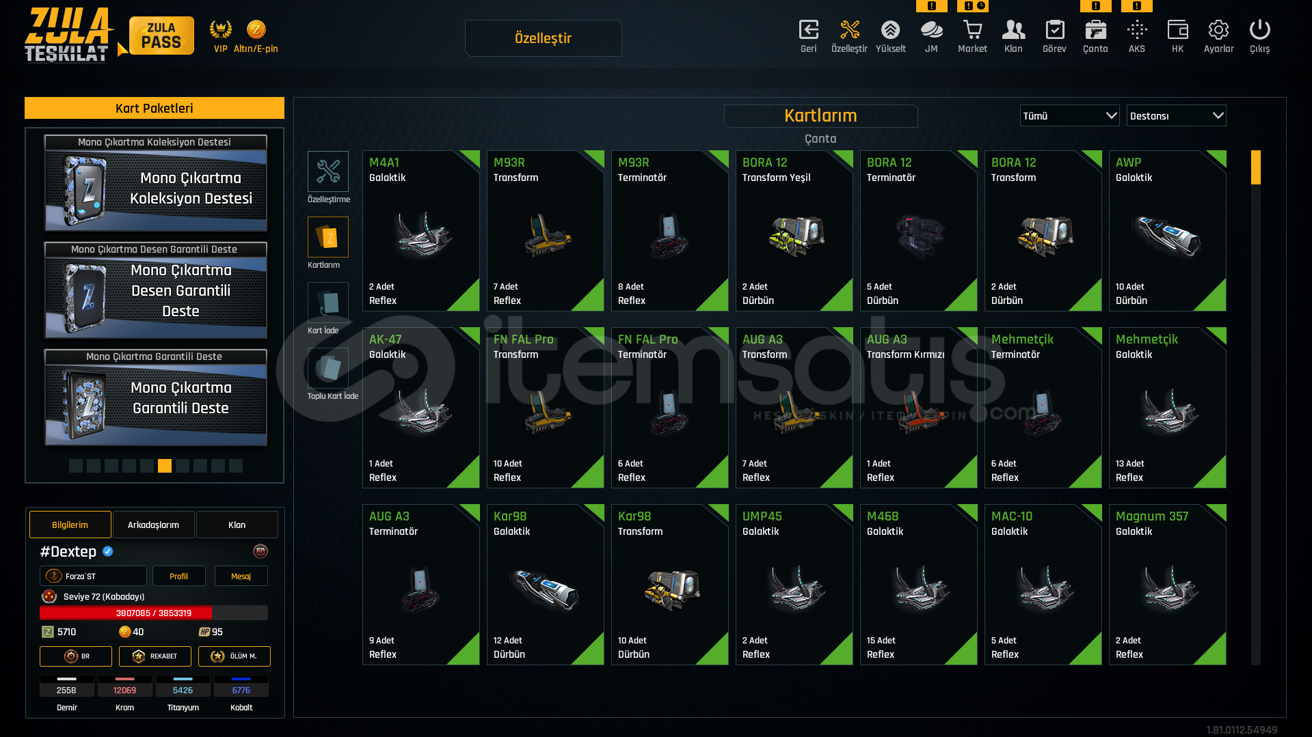Select the last card pack page indicator
The width and height of the screenshot is (1312, 737).
[236, 466]
